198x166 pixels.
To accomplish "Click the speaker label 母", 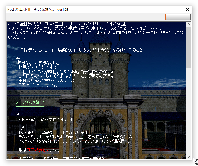I will [x=18, y=59].
